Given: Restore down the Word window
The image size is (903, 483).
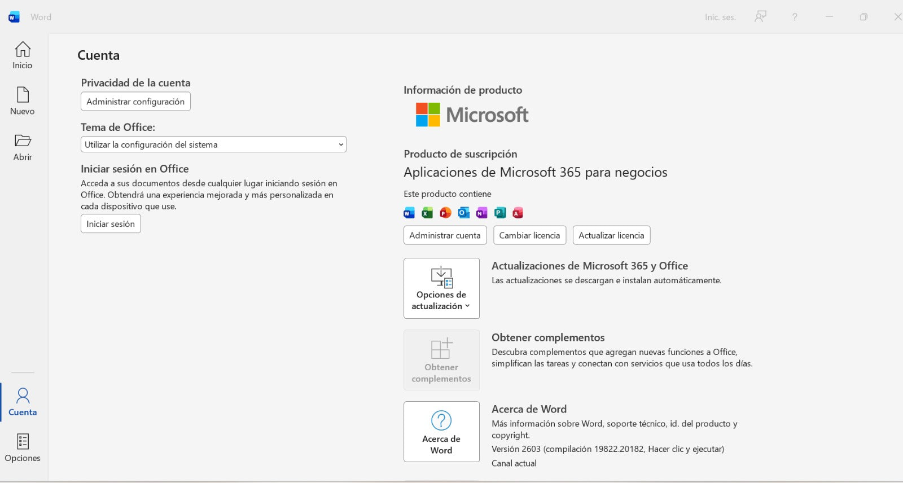Looking at the screenshot, I should 863,17.
